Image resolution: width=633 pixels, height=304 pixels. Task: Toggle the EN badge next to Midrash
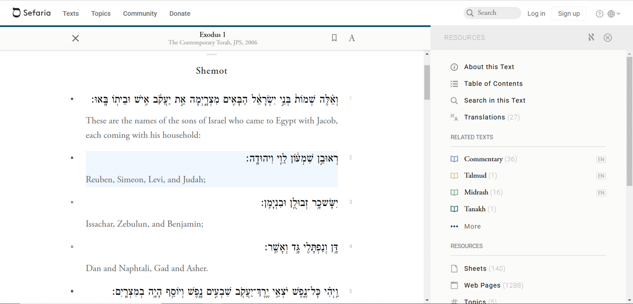tap(601, 193)
